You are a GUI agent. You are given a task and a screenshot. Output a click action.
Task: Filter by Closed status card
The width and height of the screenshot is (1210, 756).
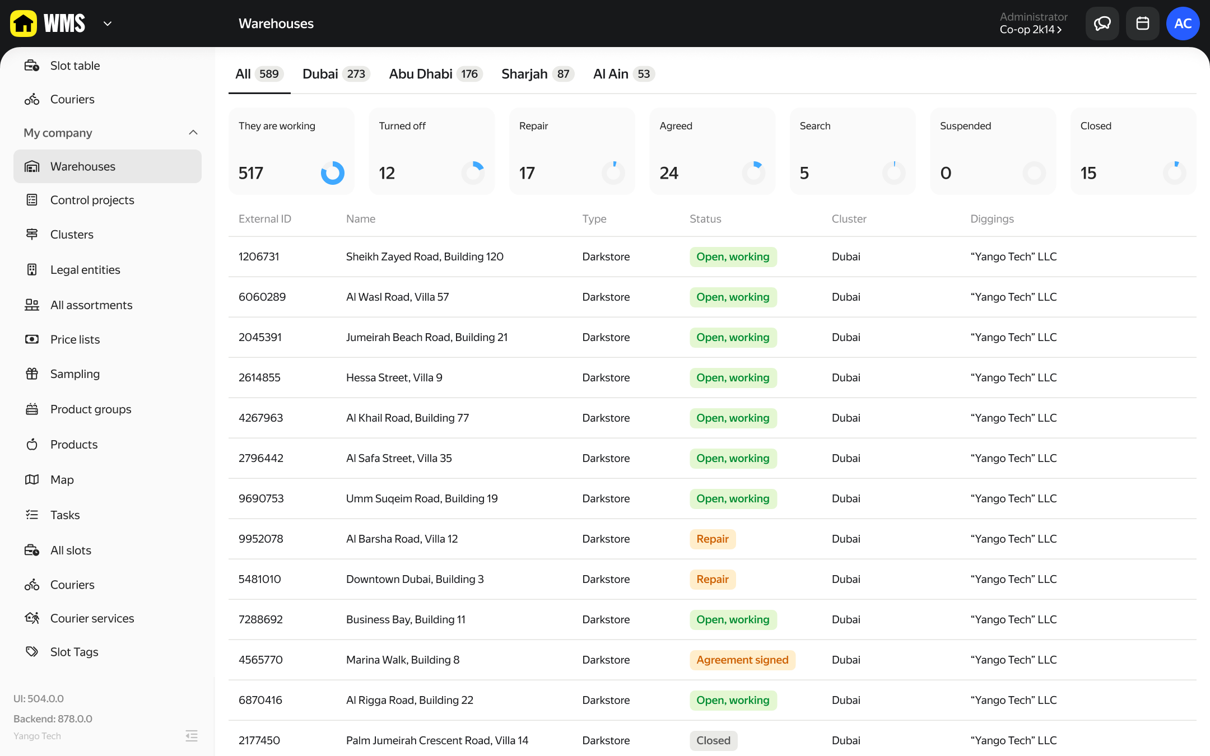click(1133, 151)
